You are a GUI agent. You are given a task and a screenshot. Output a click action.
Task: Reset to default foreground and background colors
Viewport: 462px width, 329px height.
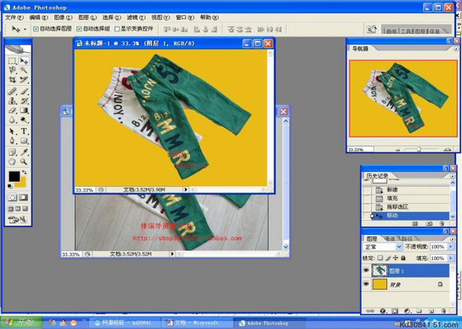tap(10, 186)
